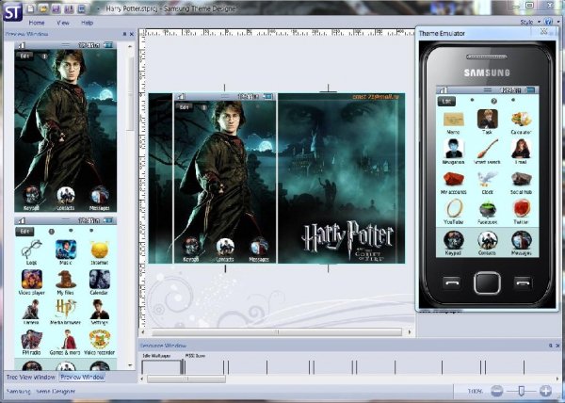Click the Keypad icon in Theme Emulator dock
This screenshot has width=565, height=403.
coord(453,240)
